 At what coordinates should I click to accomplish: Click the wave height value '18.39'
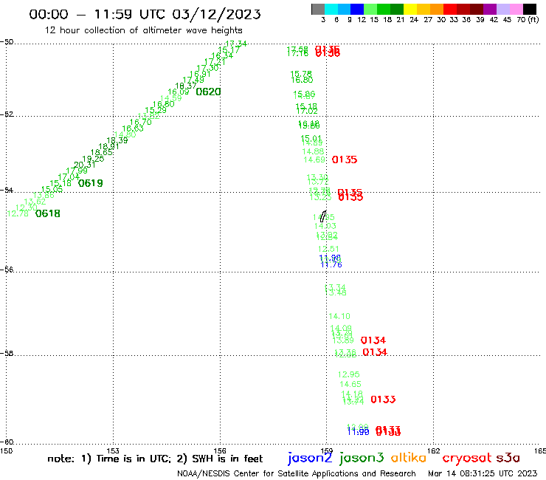(117, 140)
